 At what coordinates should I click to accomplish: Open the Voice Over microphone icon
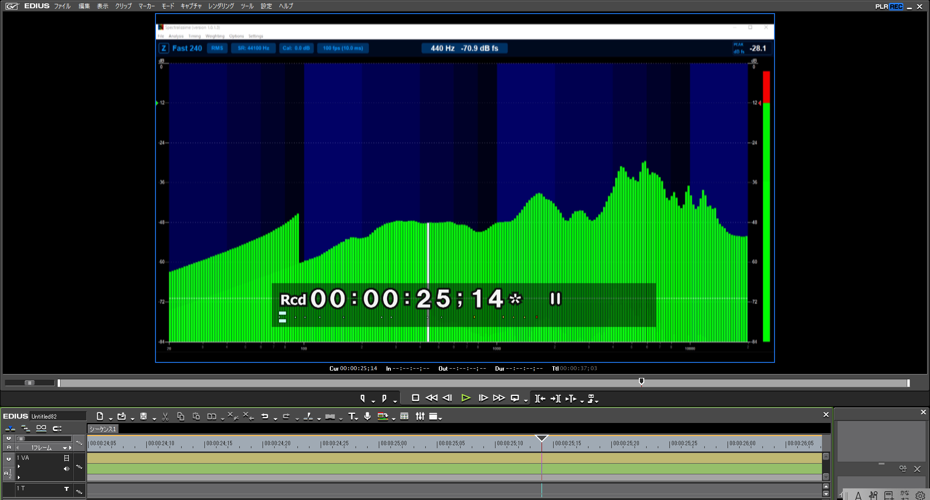[368, 416]
